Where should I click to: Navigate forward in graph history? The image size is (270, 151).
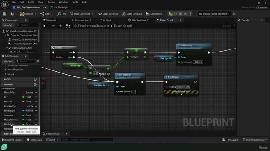pyautogui.click(x=60, y=26)
